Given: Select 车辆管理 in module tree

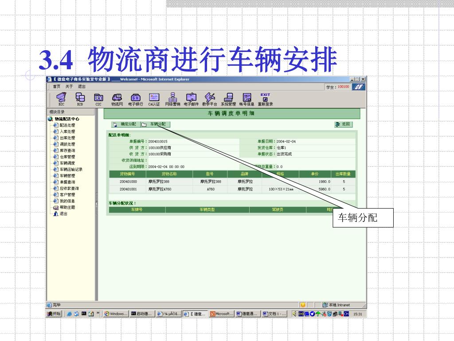Looking at the screenshot, I should click(67, 176).
